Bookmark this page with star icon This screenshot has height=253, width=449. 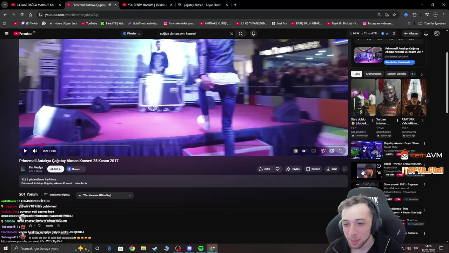tap(394, 15)
